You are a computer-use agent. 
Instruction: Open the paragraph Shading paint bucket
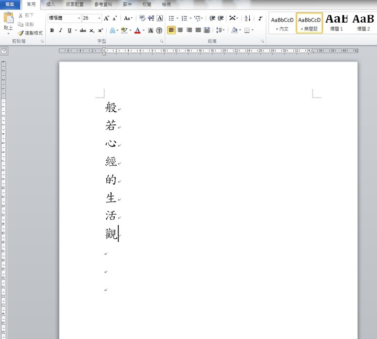(234, 30)
